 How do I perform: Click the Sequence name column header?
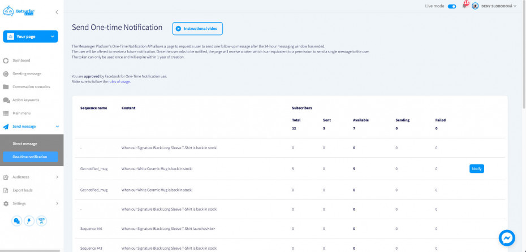click(x=93, y=108)
